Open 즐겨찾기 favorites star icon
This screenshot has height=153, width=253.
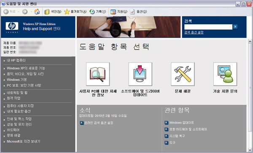click(67, 12)
